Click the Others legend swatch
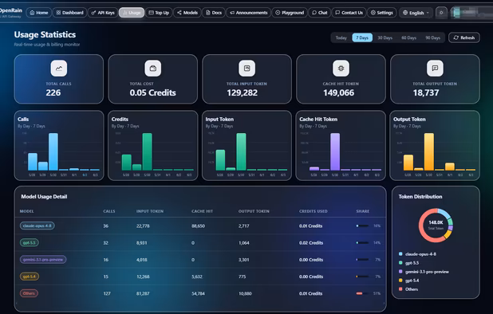 (x=400, y=288)
